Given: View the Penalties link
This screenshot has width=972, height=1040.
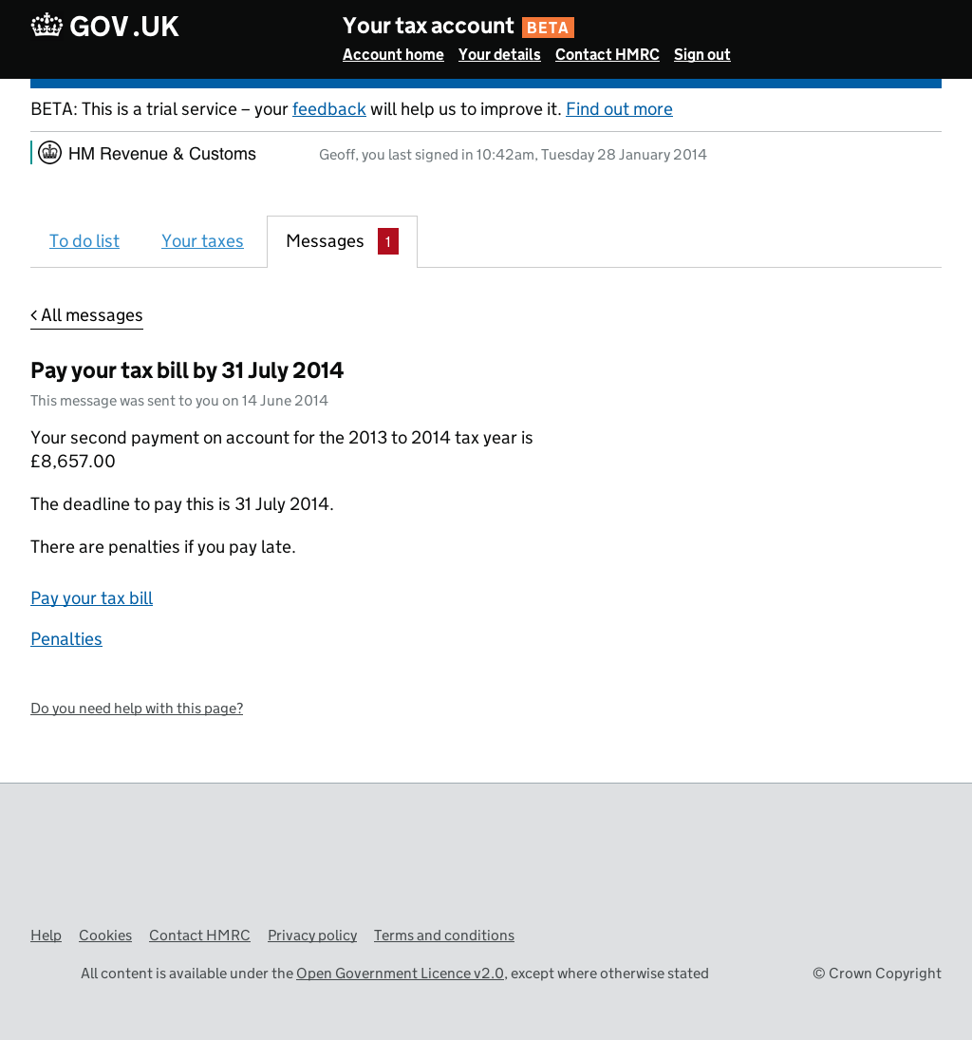Looking at the screenshot, I should [66, 639].
